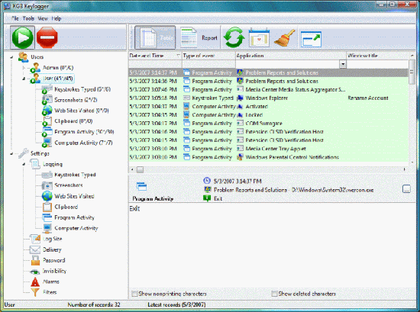Select the Media Center Media Status Aggregator row
The image size is (420, 312).
tap(268, 89)
